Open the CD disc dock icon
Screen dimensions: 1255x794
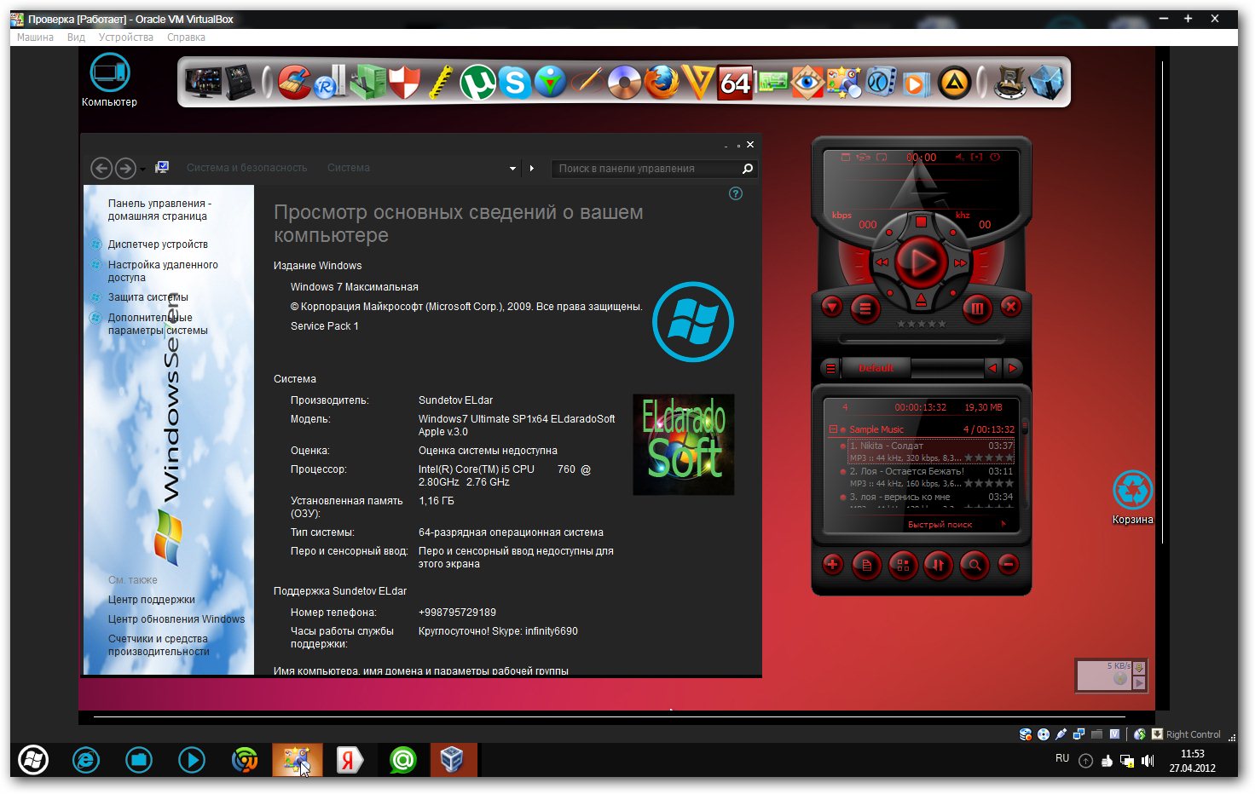(625, 83)
